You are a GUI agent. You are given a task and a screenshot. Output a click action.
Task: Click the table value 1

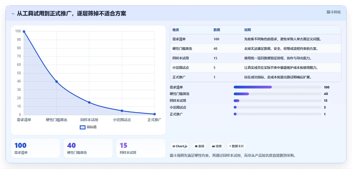tap(215, 77)
